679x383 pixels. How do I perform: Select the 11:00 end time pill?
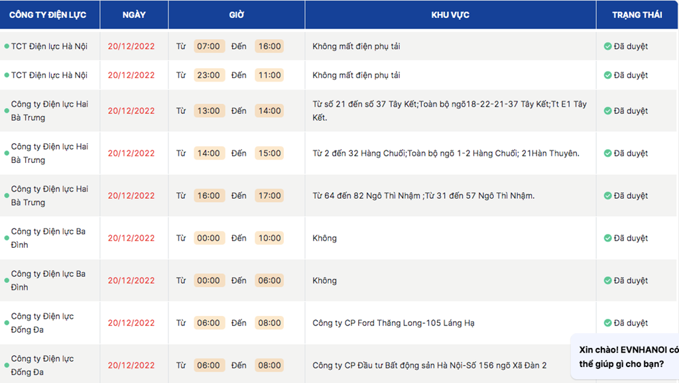click(x=269, y=76)
